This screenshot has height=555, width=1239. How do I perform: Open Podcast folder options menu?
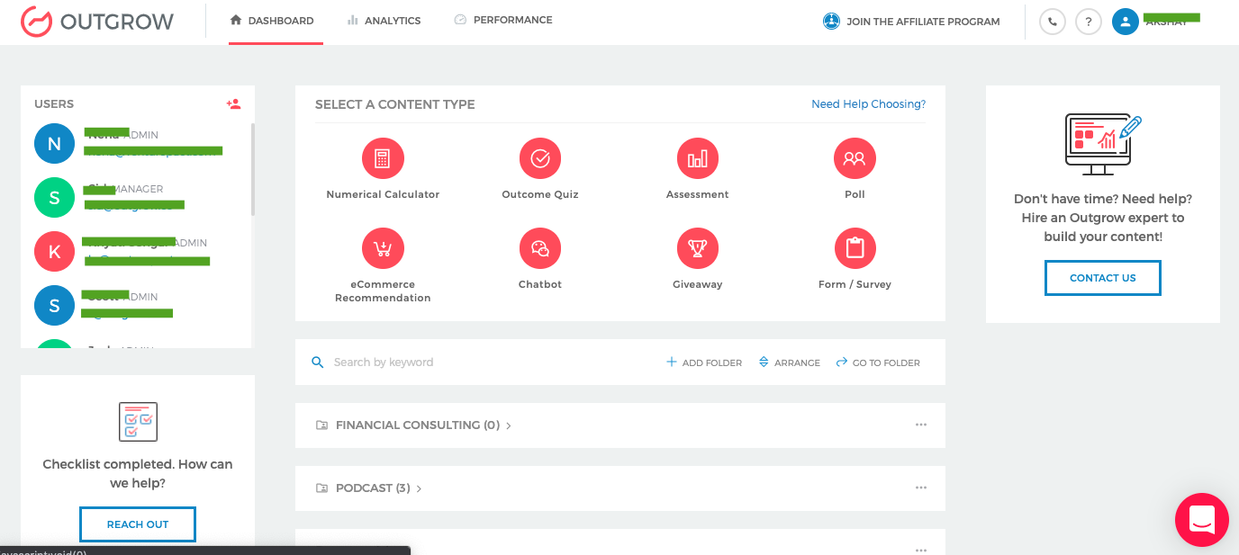coord(920,488)
